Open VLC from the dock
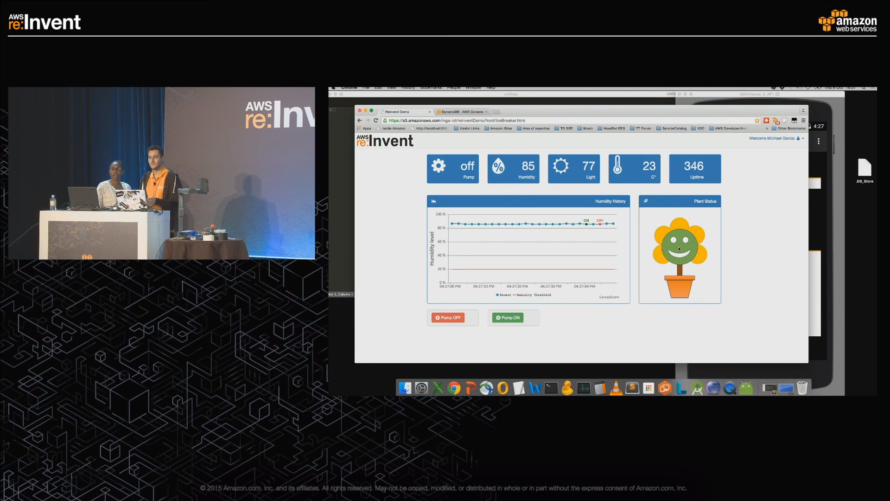This screenshot has width=890, height=501. [616, 388]
